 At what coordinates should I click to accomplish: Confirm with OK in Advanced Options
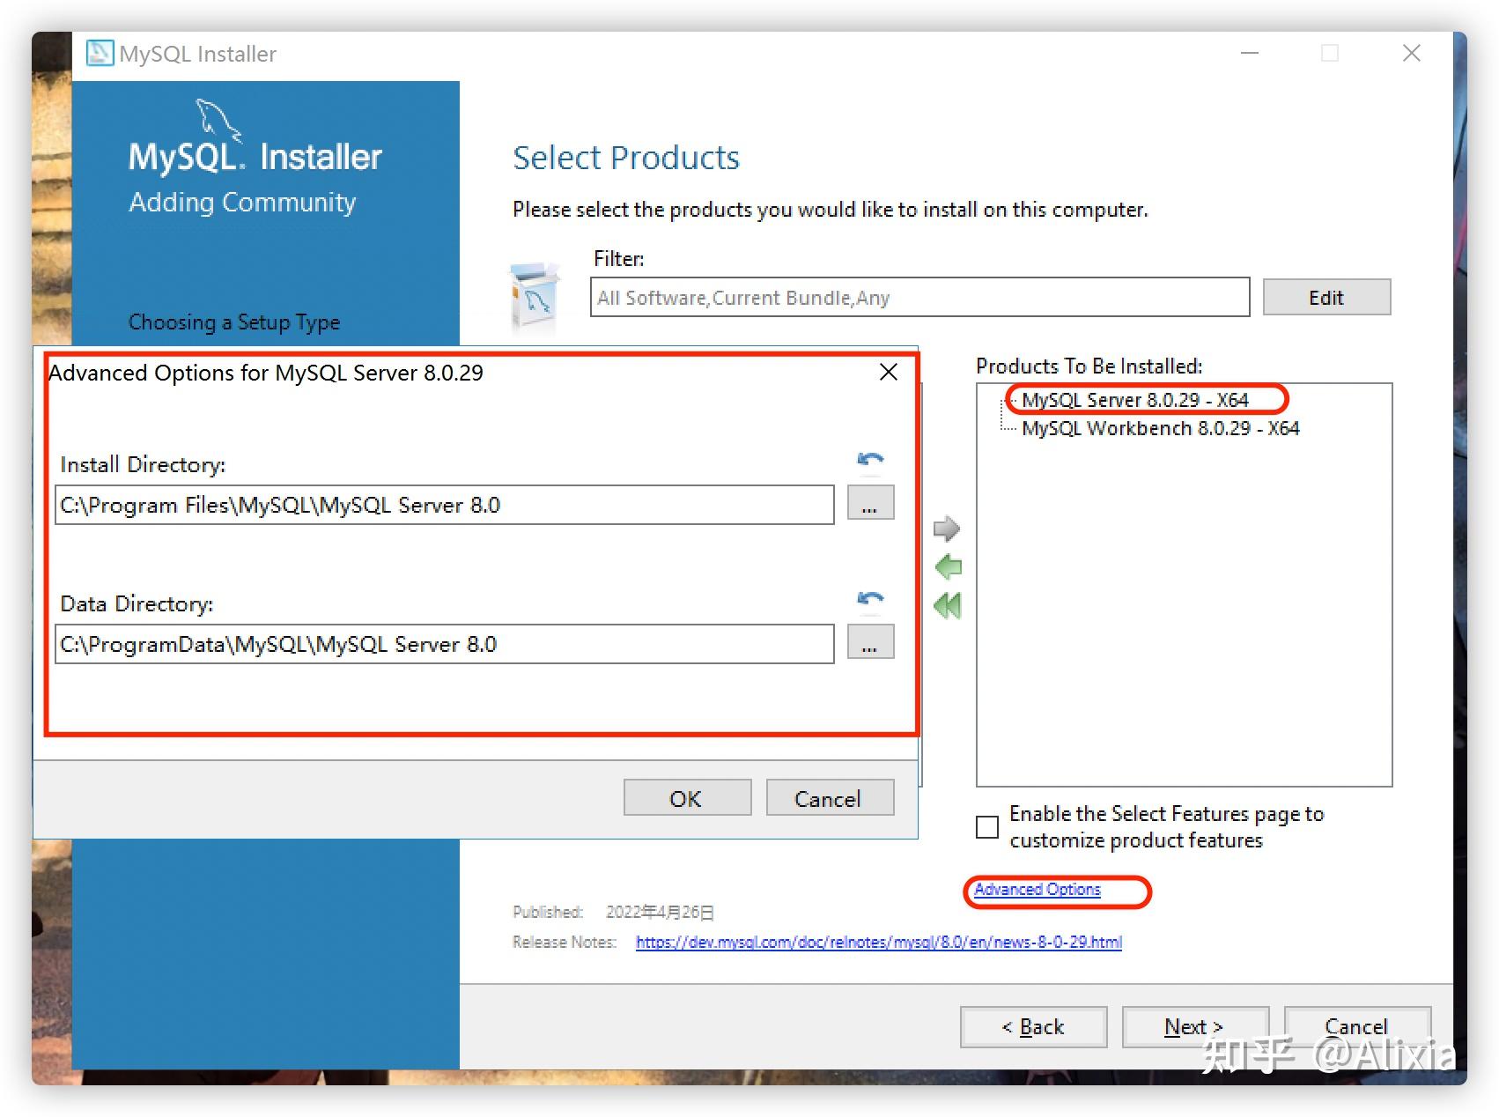pyautogui.click(x=687, y=798)
